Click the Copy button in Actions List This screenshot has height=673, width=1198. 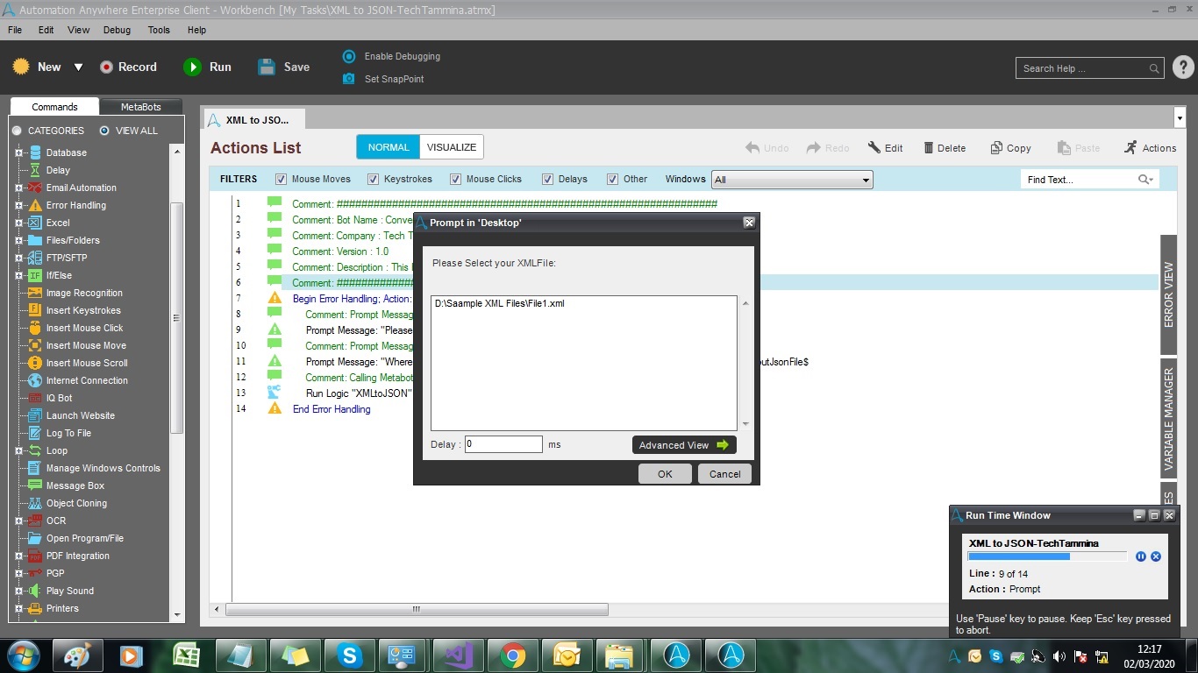pos(1010,148)
